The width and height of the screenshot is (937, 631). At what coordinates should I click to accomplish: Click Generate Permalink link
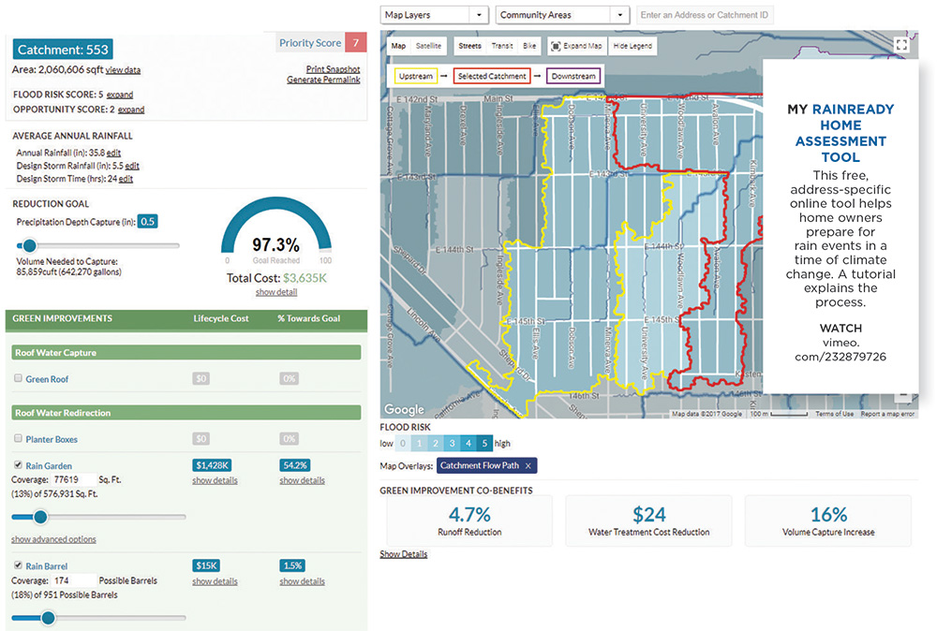click(323, 80)
